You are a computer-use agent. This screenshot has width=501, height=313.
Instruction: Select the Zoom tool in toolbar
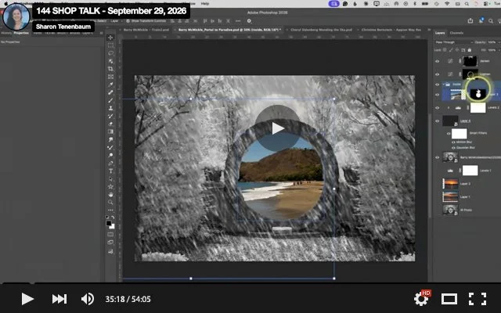(x=110, y=202)
